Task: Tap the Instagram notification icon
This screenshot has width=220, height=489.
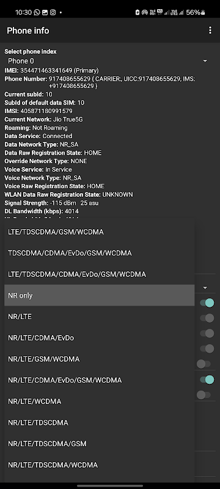Action: 53,12
